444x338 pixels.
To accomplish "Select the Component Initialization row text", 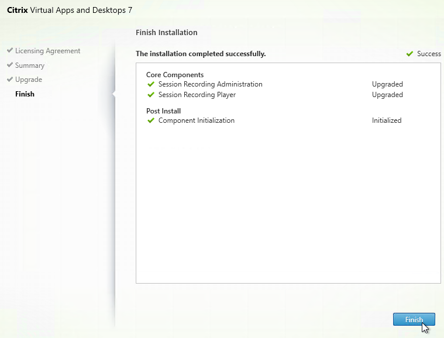I will click(x=197, y=120).
